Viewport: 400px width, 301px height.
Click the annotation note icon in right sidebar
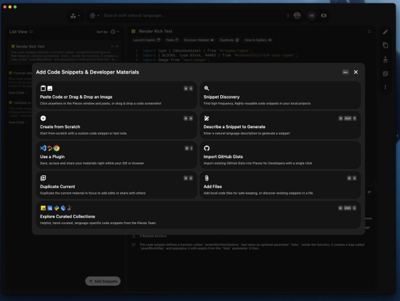385,74
